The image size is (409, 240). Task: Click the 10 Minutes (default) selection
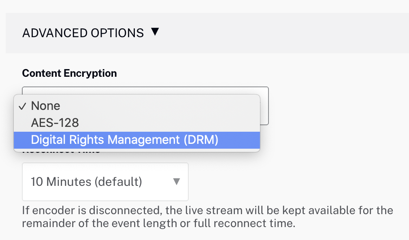point(86,182)
